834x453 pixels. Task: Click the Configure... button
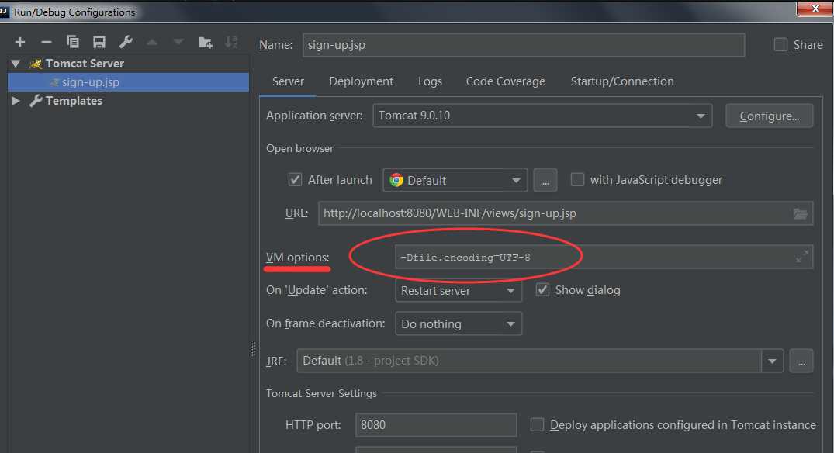tap(769, 116)
